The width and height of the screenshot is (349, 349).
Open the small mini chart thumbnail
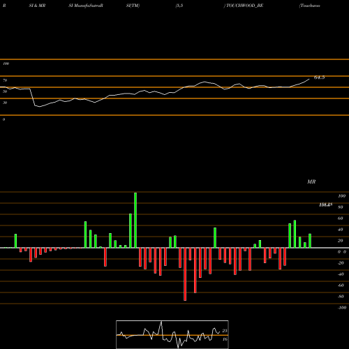pyautogui.click(x=172, y=334)
